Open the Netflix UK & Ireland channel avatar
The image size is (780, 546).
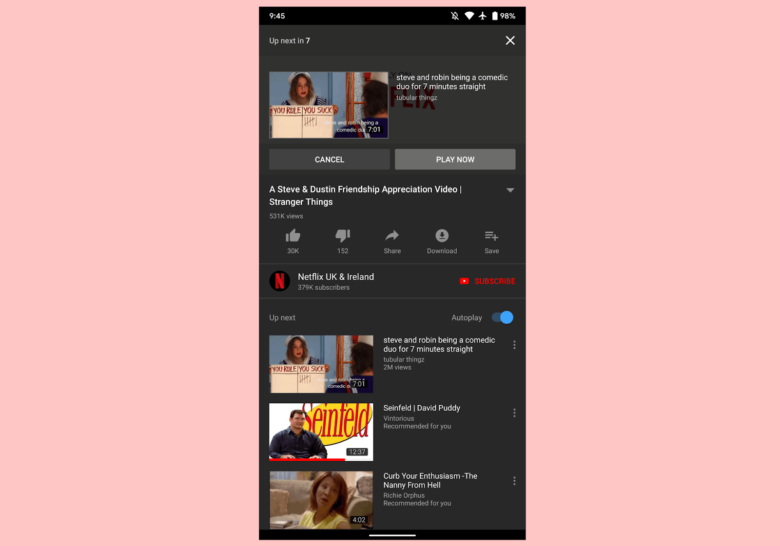click(x=280, y=281)
